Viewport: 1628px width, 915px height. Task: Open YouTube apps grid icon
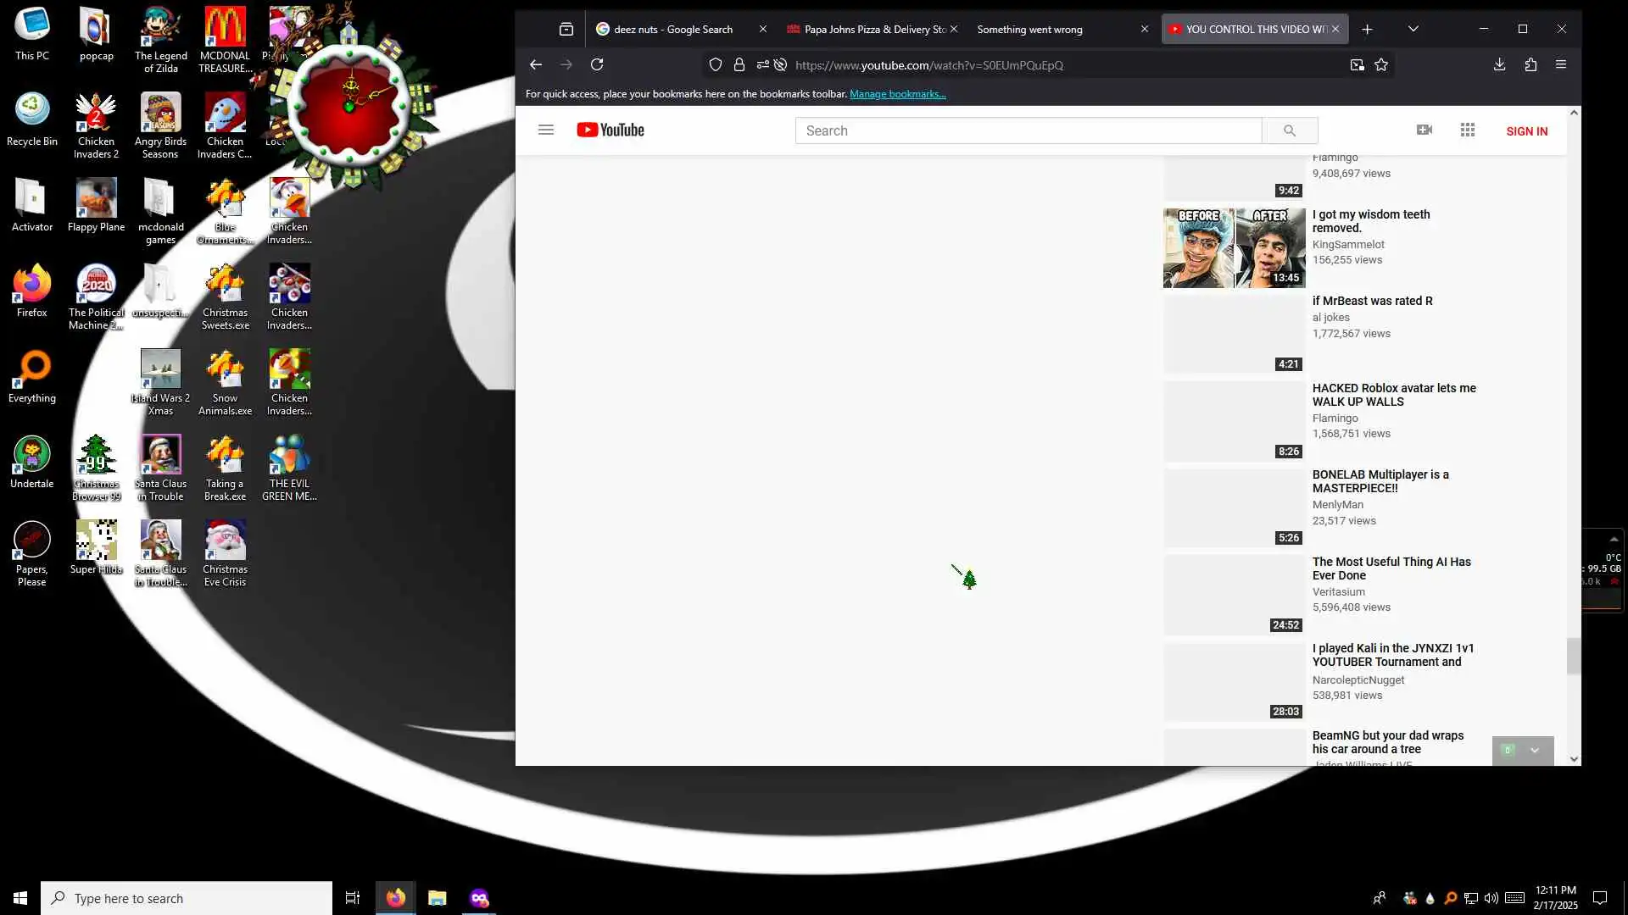pos(1468,130)
